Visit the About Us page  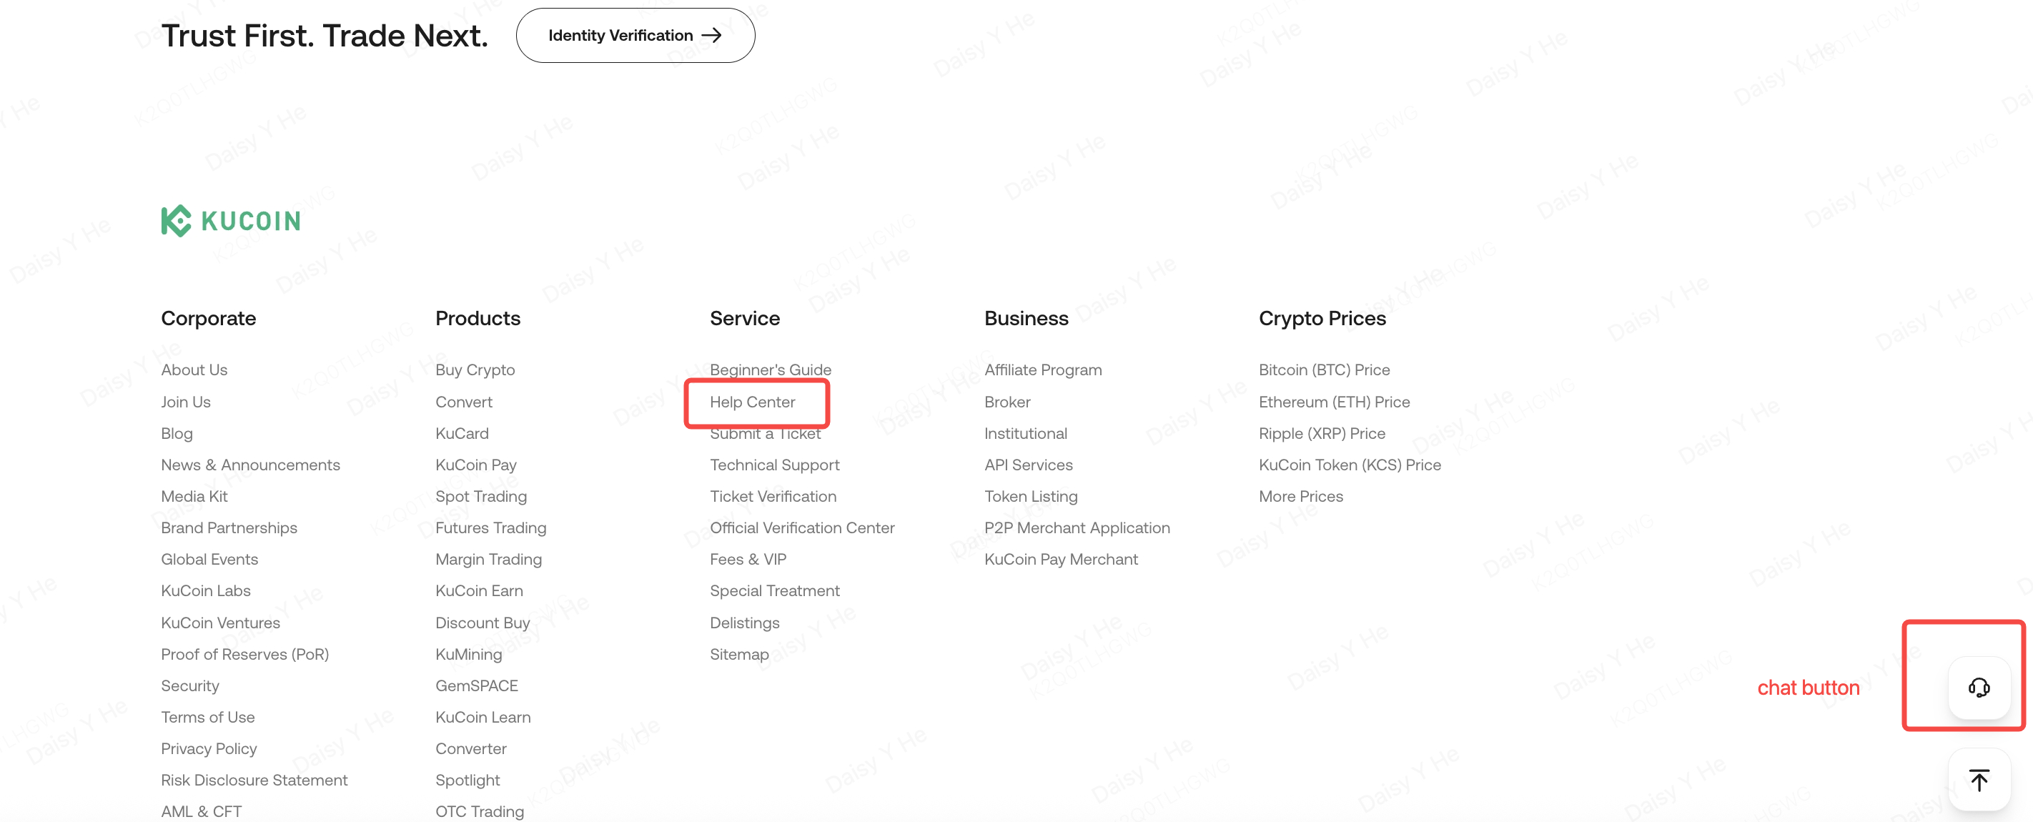(x=194, y=370)
